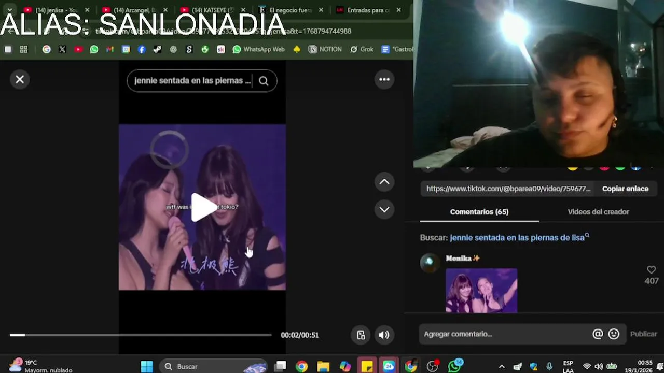This screenshot has width=664, height=373.
Task: Seek on the video progress bar
Action: coord(140,335)
